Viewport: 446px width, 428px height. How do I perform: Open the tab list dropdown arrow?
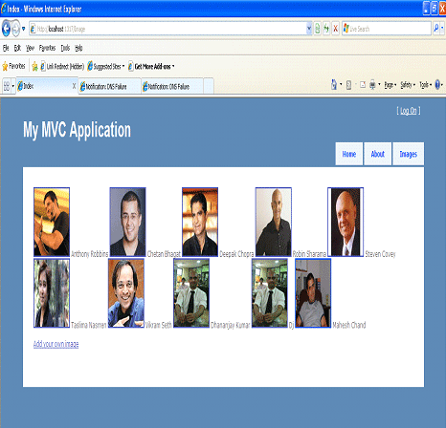(x=13, y=86)
